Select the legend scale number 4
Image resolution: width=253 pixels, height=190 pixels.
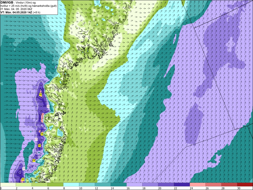[x=32, y=188]
